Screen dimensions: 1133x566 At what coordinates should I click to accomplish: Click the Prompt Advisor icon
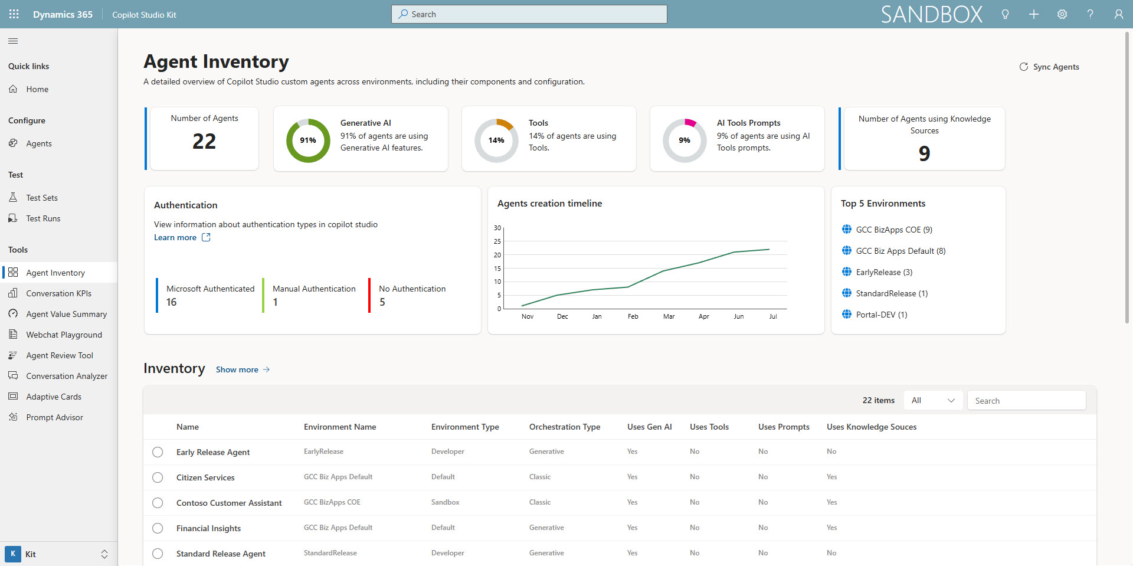pos(13,417)
